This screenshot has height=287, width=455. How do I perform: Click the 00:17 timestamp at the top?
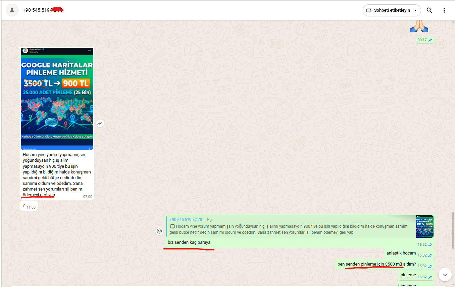coord(422,40)
